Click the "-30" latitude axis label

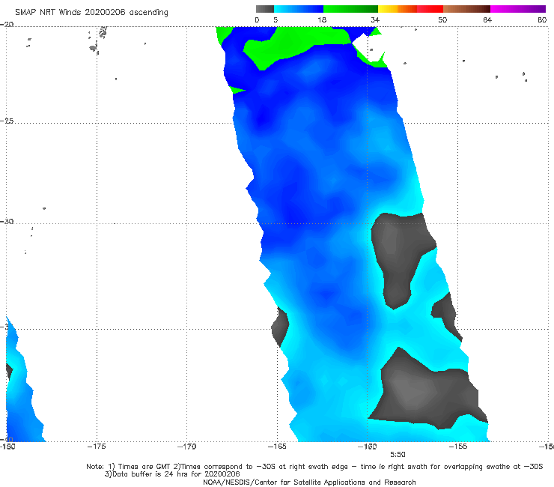coord(7,222)
